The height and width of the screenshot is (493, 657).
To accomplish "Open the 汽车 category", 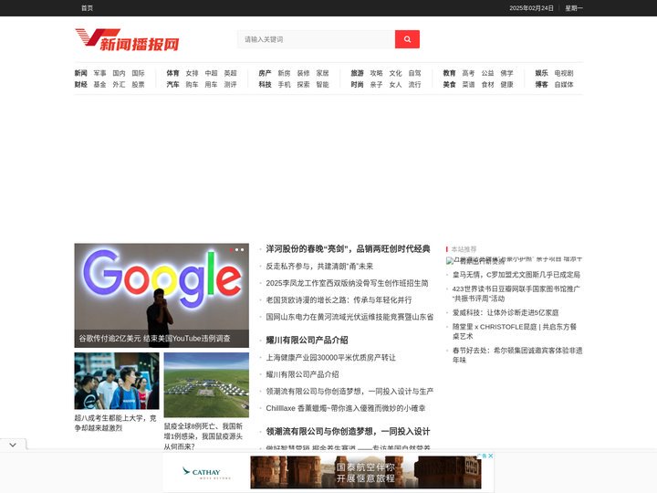I will pyautogui.click(x=172, y=84).
